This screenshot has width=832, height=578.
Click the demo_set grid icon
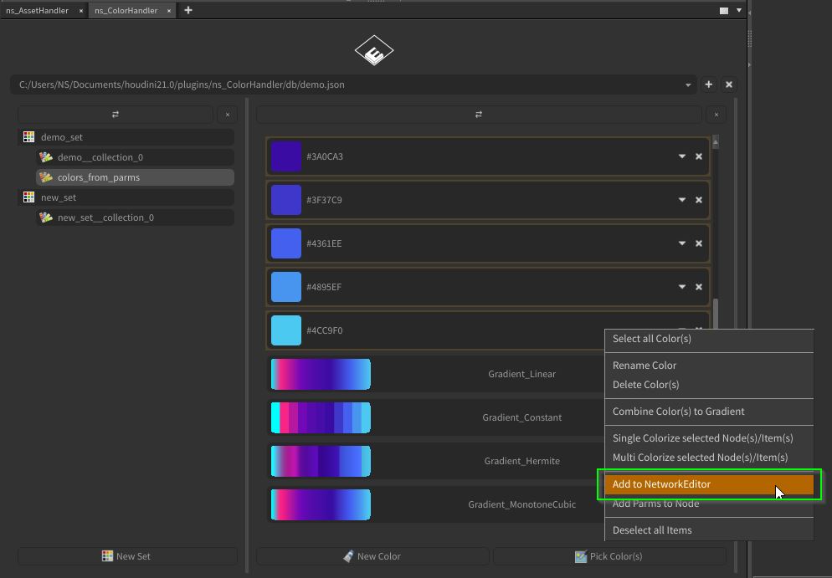coord(29,137)
